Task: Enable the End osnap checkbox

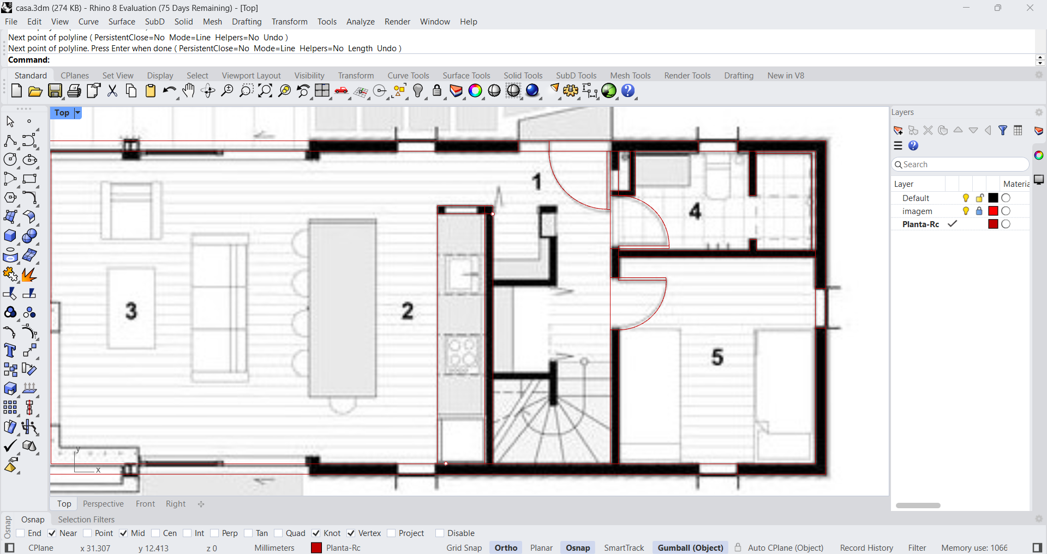Action: (x=21, y=533)
